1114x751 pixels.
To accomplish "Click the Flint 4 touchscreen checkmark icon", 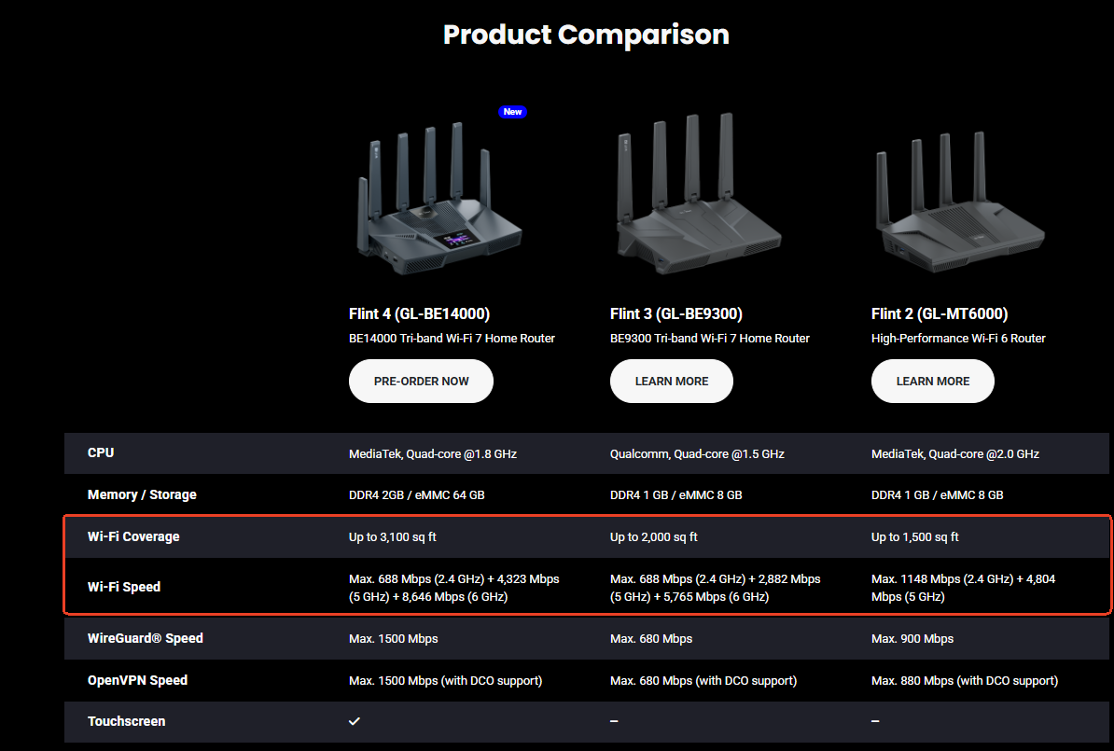I will 355,721.
